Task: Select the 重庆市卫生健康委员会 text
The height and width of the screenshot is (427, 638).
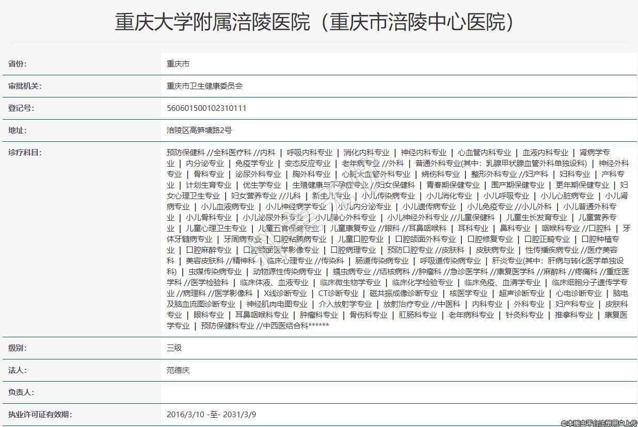Action: pyautogui.click(x=204, y=86)
